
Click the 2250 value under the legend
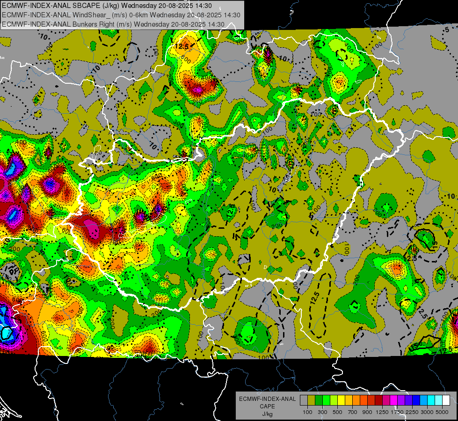click(412, 412)
